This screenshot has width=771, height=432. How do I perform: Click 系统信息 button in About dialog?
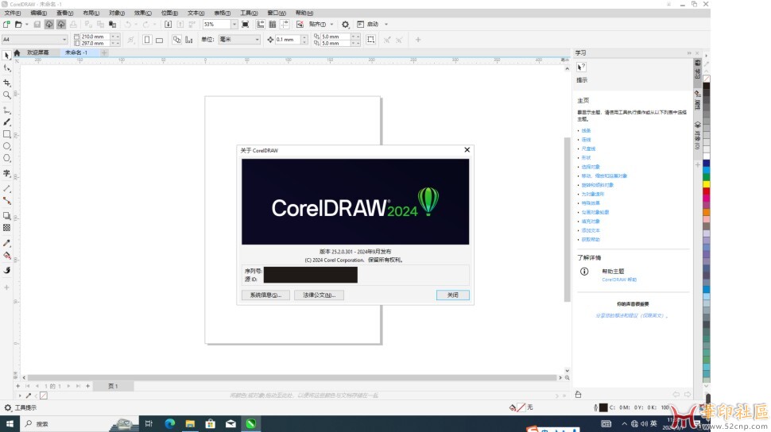[265, 295]
